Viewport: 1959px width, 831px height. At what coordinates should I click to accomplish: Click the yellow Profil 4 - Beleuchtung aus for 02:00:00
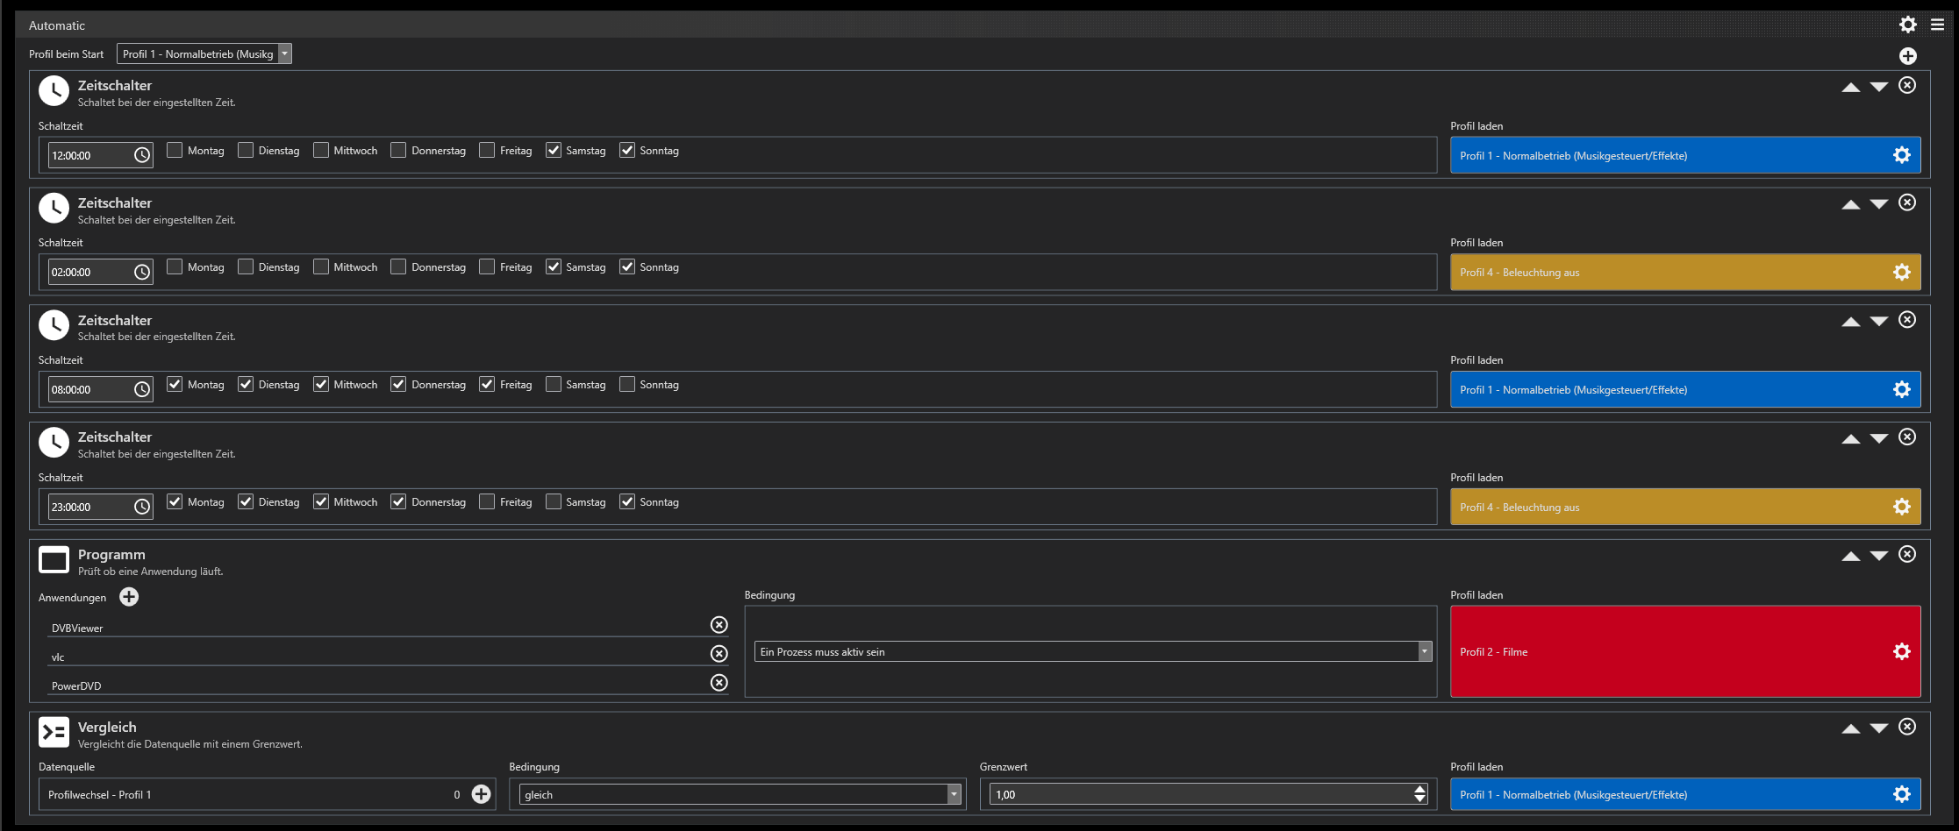1667,273
